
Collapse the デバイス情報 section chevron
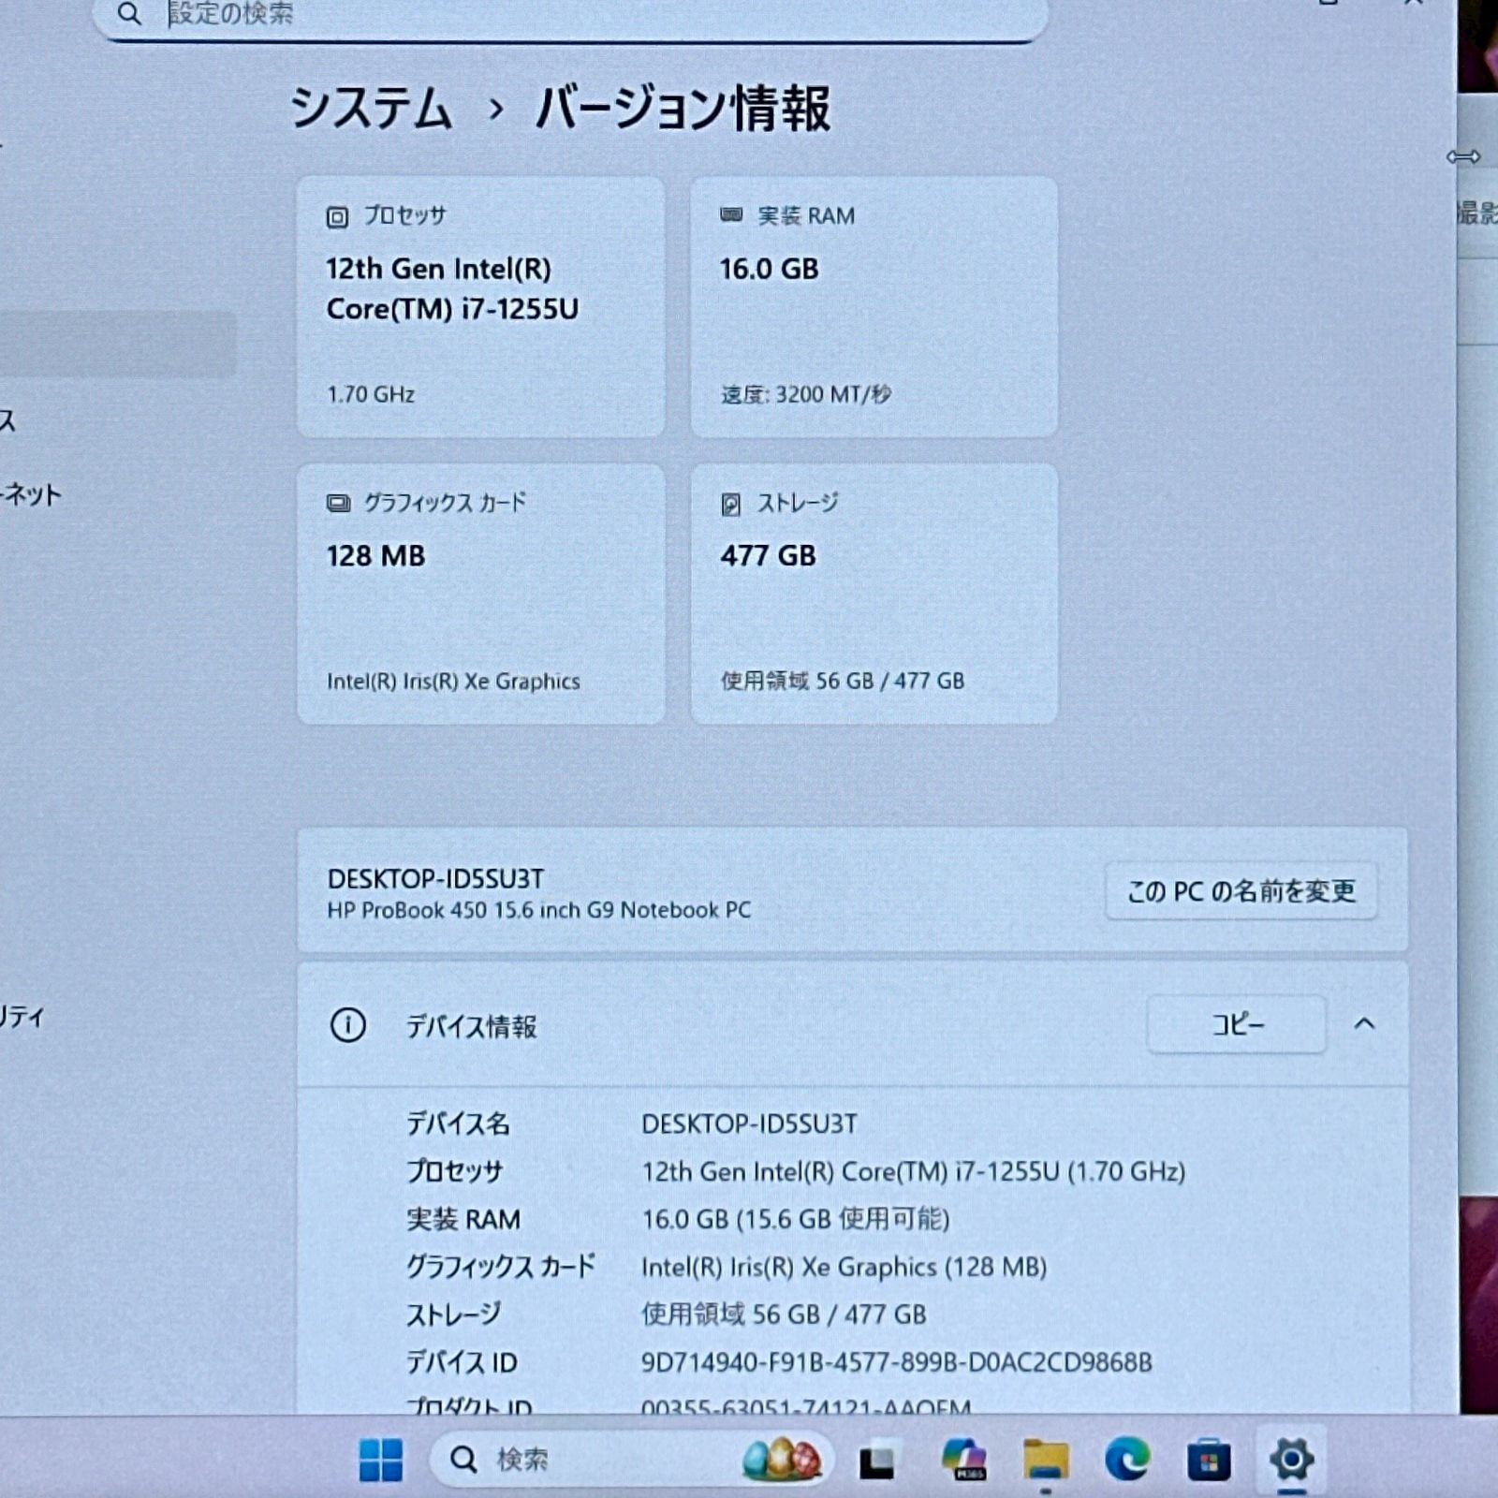pyautogui.click(x=1365, y=1024)
